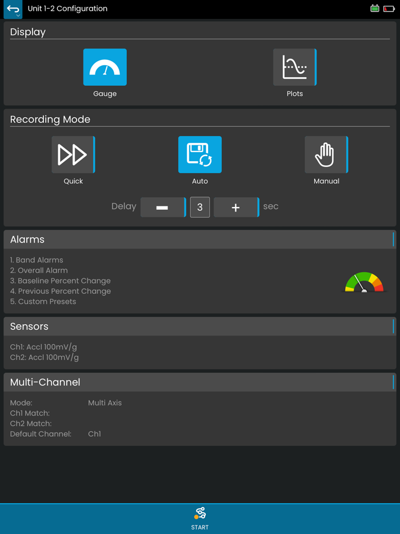Choose Auto recording mode
The image size is (400, 534).
[200, 154]
